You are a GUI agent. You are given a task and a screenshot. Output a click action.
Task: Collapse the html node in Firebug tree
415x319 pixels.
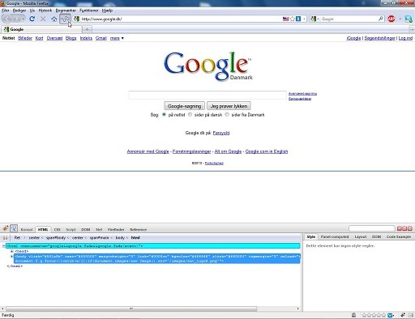pyautogui.click(x=3, y=246)
